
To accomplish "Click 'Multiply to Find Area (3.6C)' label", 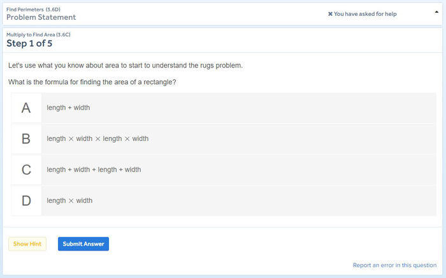I will (x=38, y=34).
